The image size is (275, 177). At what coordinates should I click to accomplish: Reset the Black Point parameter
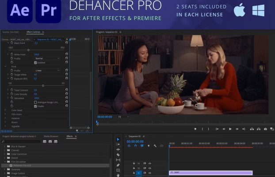click(x=66, y=42)
